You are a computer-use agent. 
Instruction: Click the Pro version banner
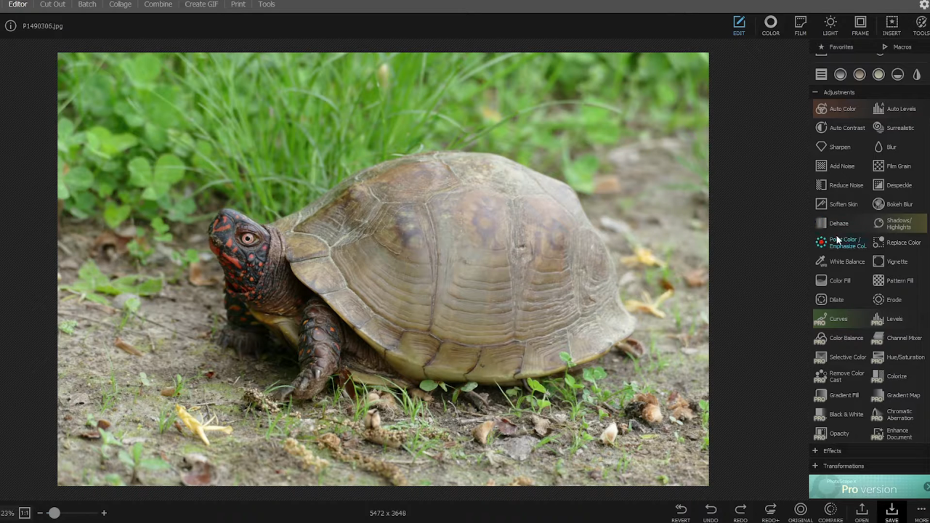[x=869, y=487]
